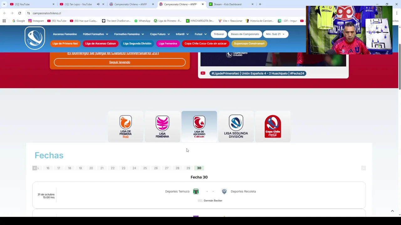
Task: Open a new browser tab with plus button
Action: (x=260, y=4)
